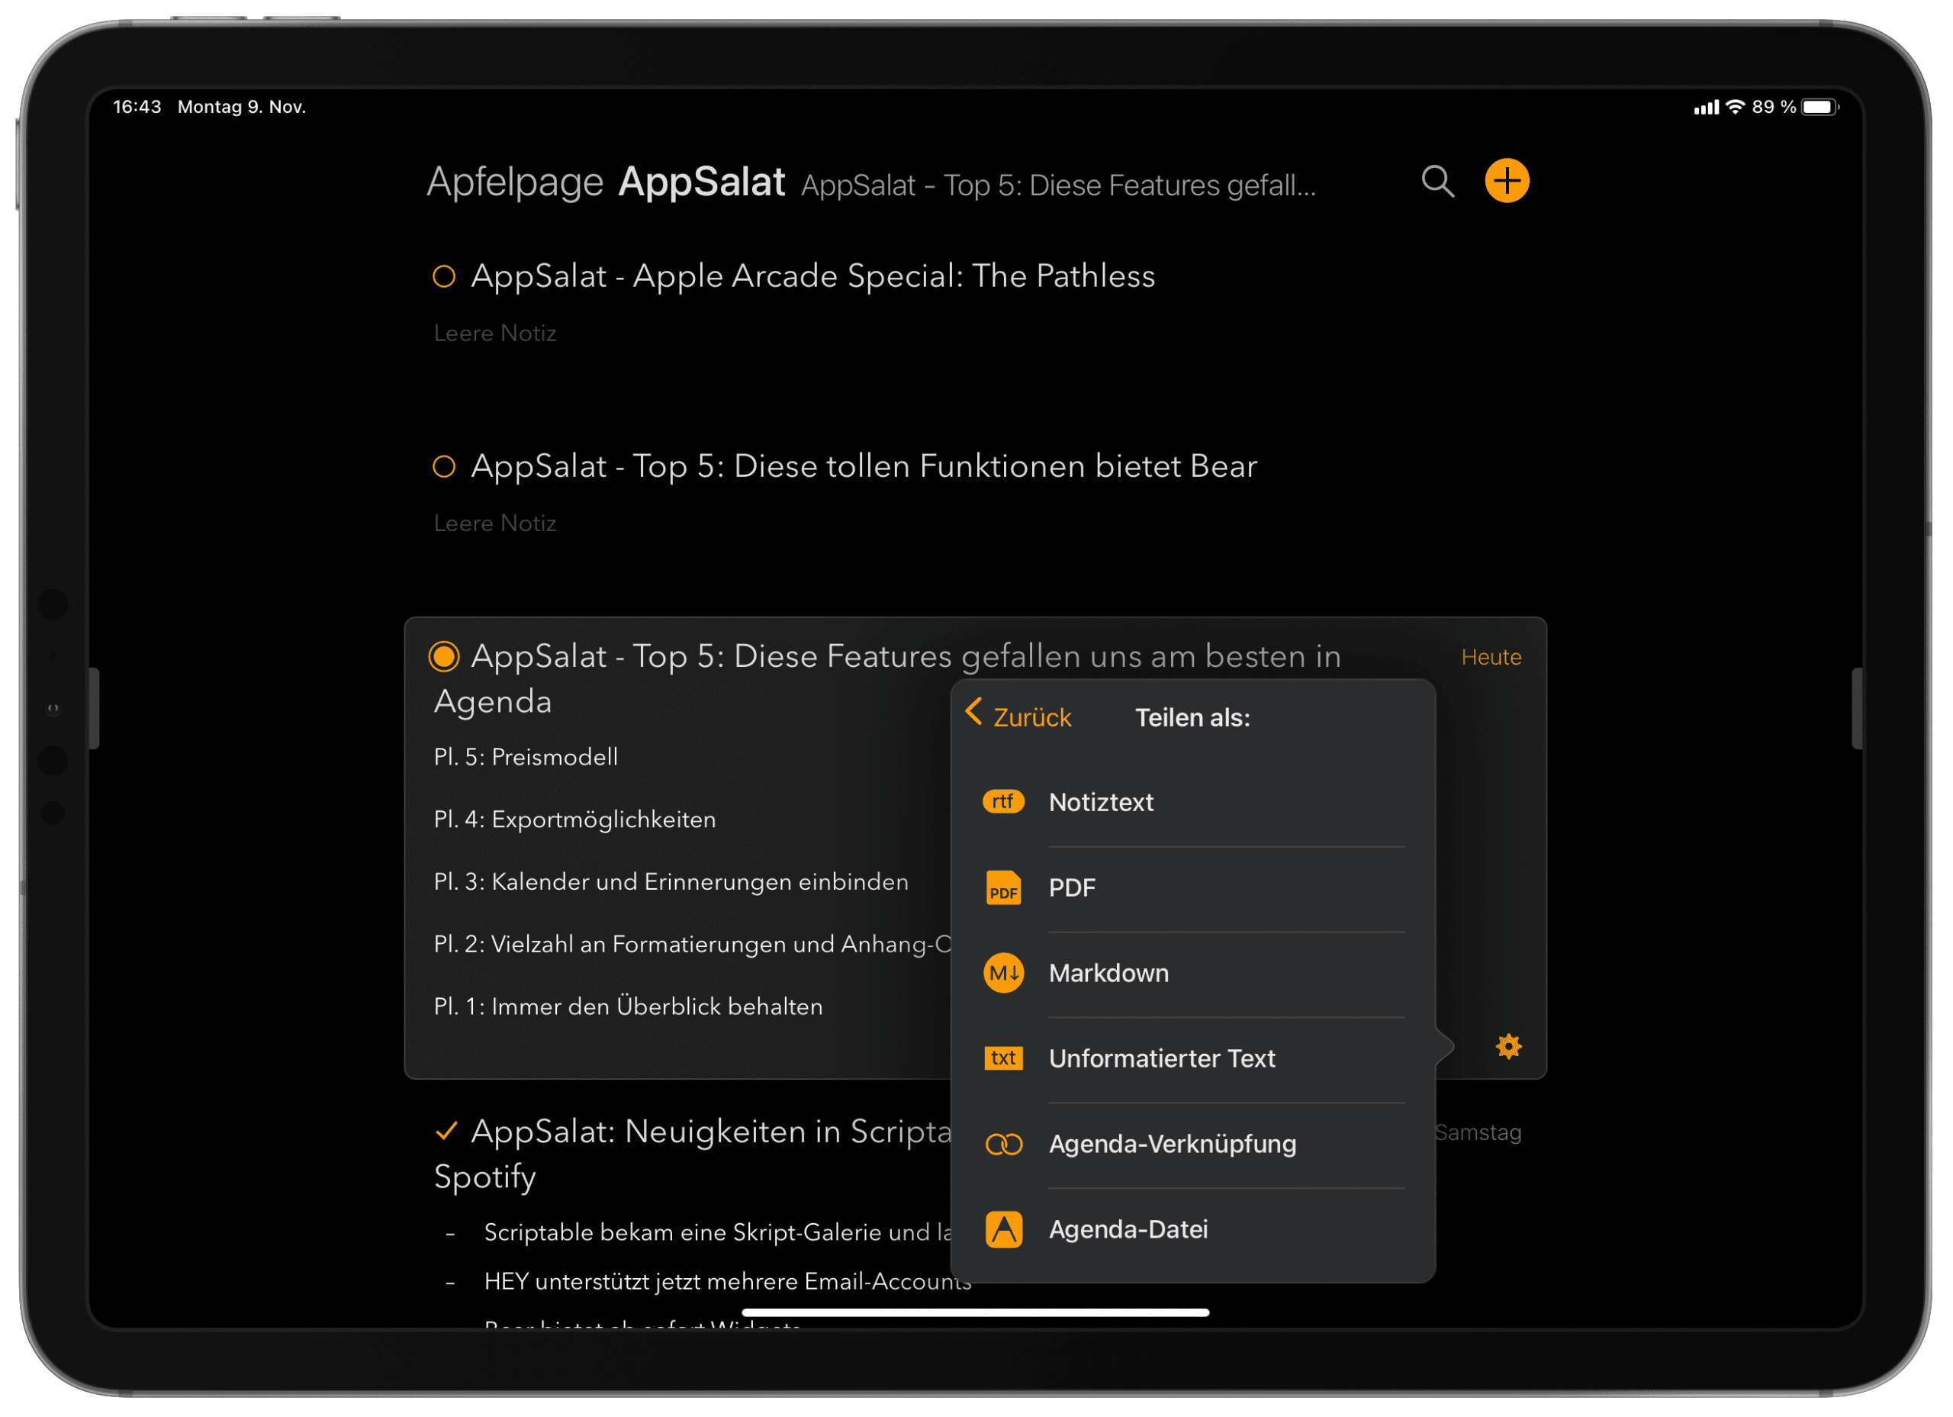This screenshot has height=1417, width=1953.
Task: Tap the Zurück back button label
Action: (1031, 717)
